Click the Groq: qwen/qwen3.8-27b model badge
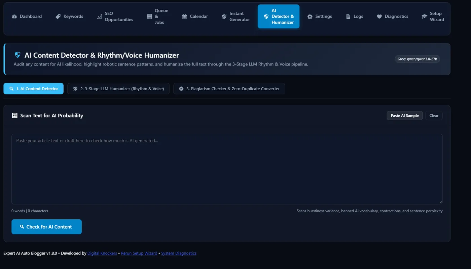 click(x=417, y=59)
